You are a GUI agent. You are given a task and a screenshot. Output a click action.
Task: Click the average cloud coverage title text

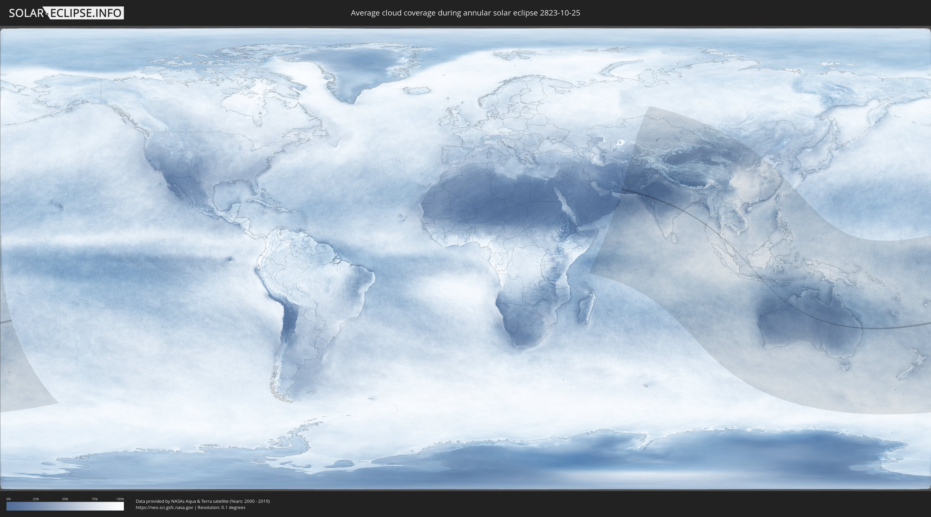coord(465,13)
